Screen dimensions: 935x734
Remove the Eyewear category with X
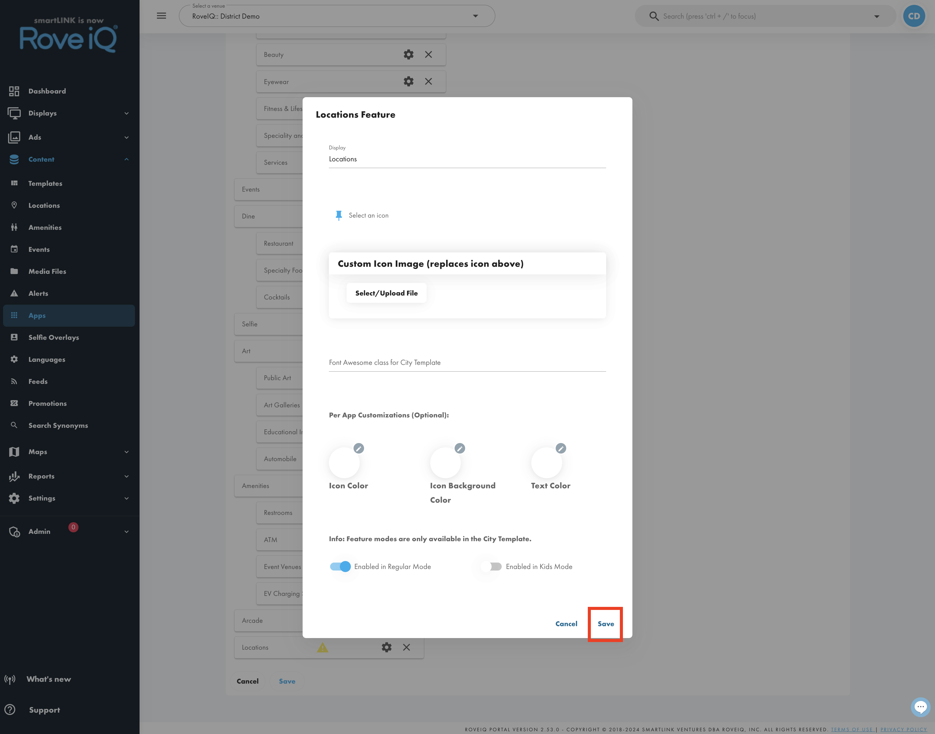click(x=428, y=82)
